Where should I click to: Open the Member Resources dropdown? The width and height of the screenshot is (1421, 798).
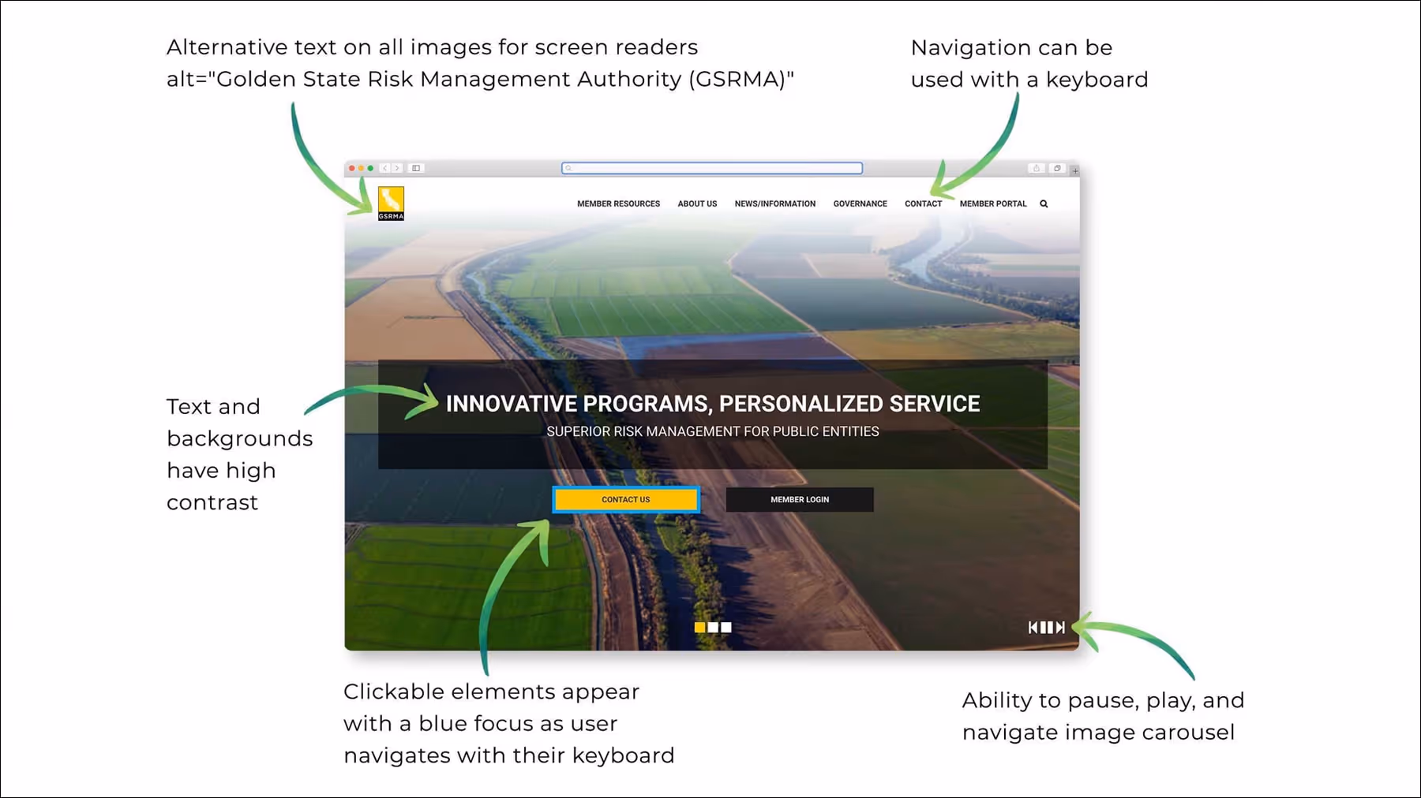[619, 203]
